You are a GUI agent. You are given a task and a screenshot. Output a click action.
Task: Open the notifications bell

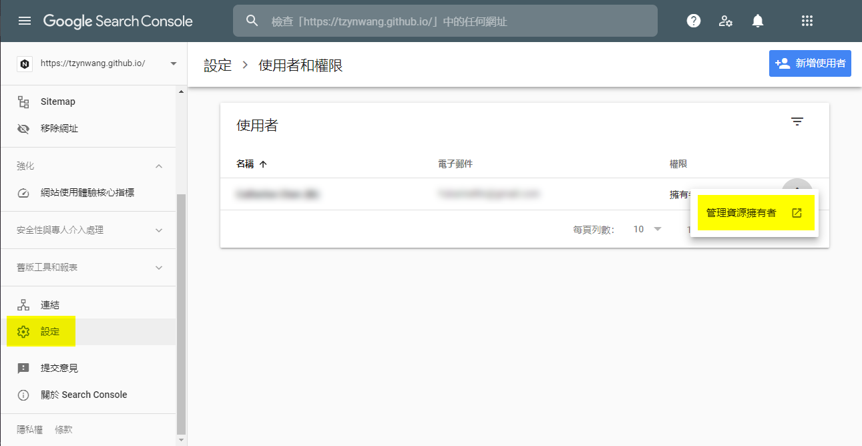[x=758, y=21]
